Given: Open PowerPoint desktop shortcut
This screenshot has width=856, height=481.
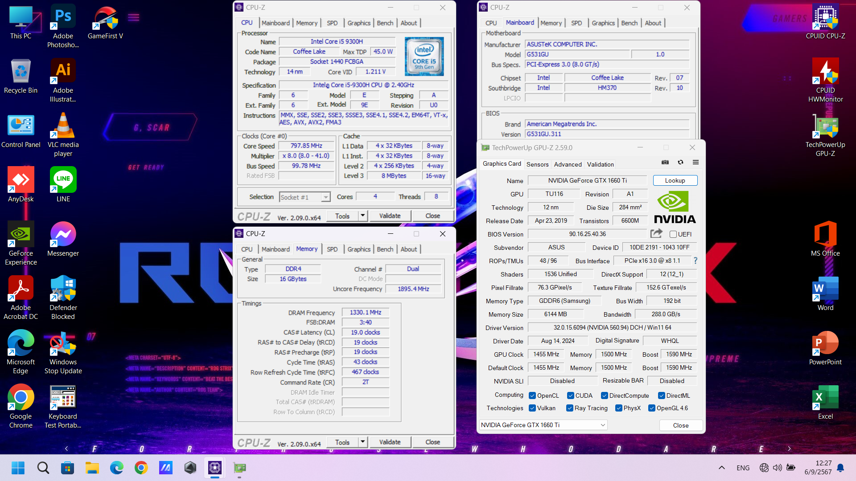Looking at the screenshot, I should click(825, 348).
